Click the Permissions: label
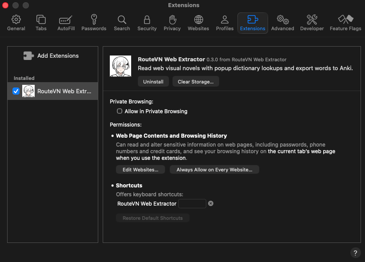The image size is (365, 262). pos(126,125)
